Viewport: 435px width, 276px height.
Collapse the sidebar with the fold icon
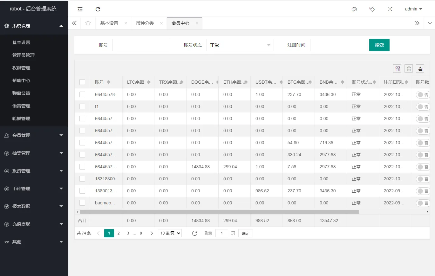click(80, 9)
